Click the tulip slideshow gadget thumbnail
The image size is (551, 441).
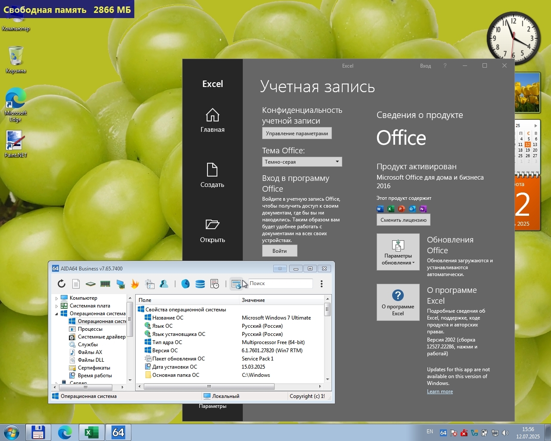click(527, 93)
